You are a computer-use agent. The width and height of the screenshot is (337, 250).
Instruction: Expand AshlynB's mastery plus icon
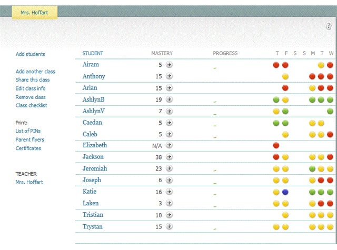[170, 99]
